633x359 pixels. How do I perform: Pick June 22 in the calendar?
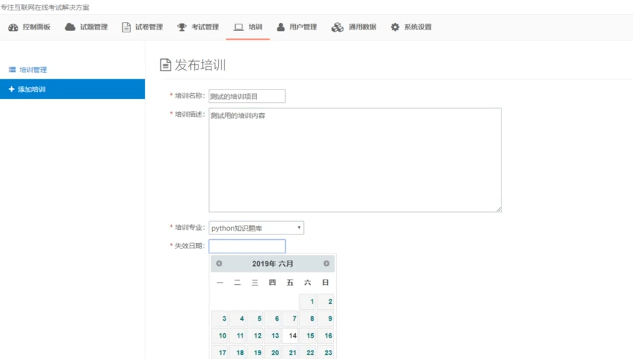coord(308,352)
